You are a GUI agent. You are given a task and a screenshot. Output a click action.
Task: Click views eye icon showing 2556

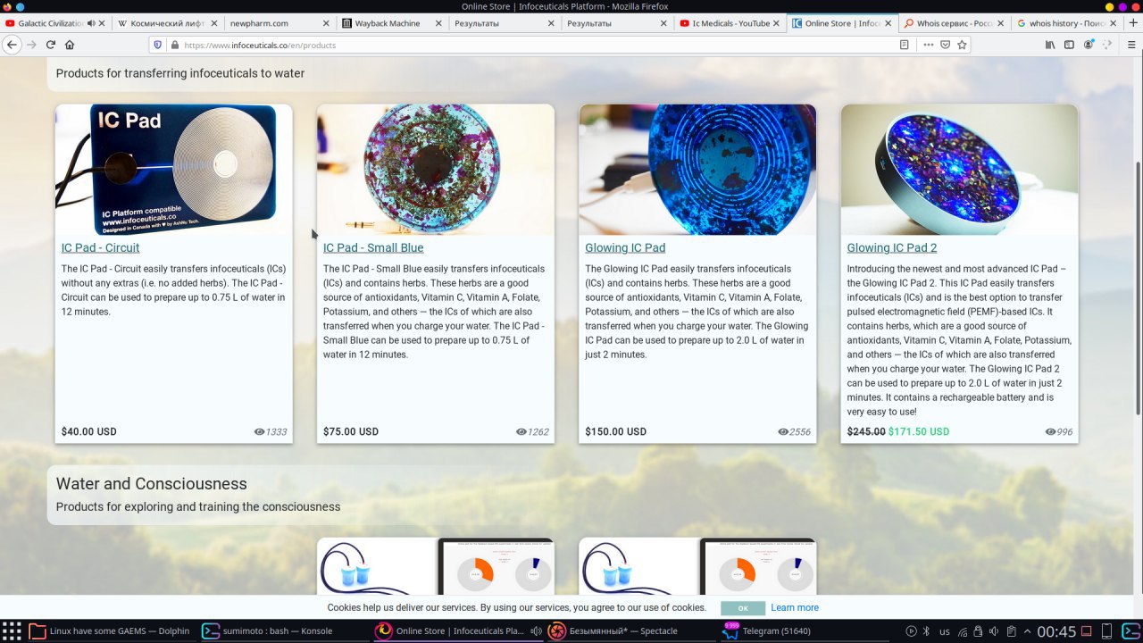(x=783, y=432)
